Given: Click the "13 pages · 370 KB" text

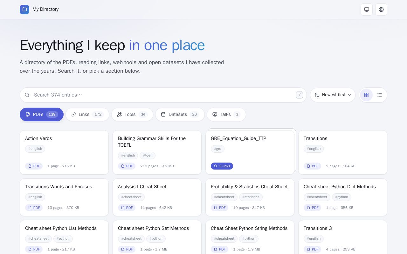Looking at the screenshot, I should 63,208.
